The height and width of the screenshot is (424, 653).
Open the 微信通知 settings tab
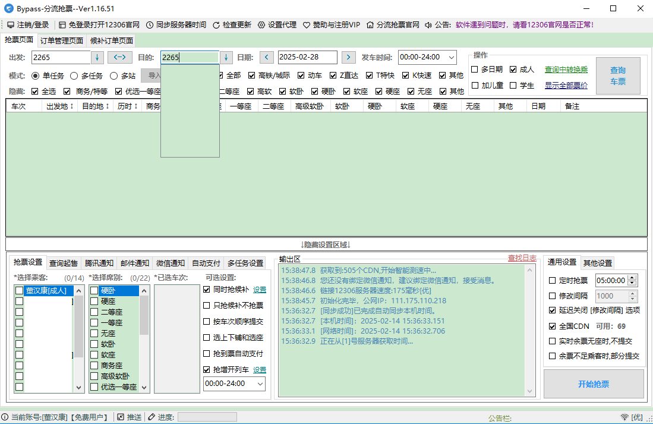click(x=169, y=262)
